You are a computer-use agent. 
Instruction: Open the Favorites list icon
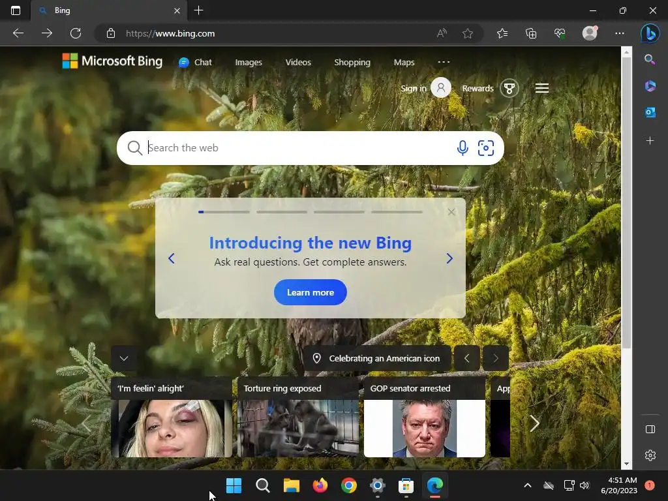pyautogui.click(x=502, y=33)
